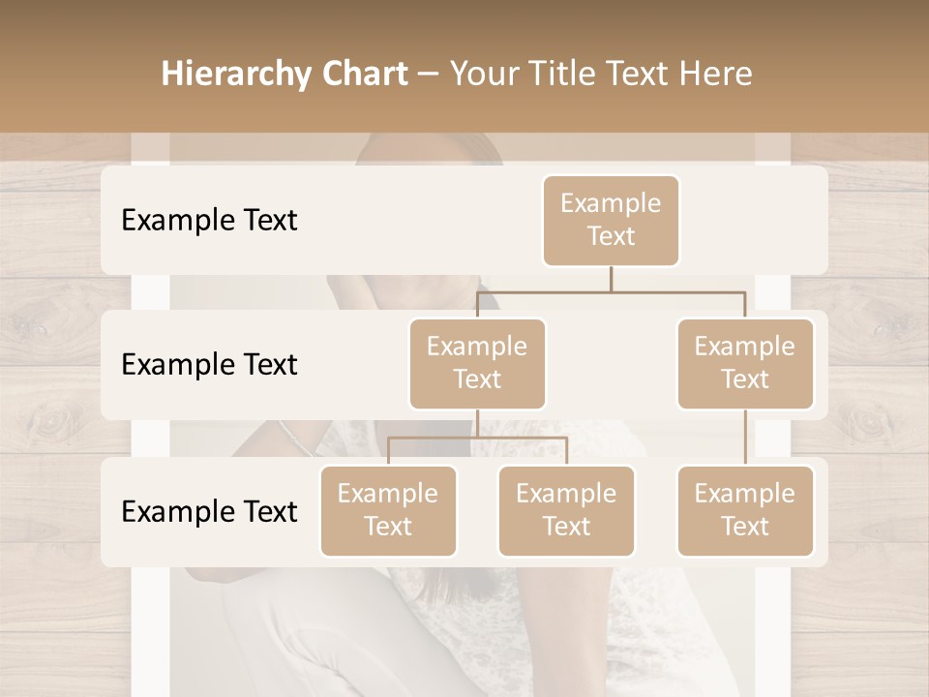
Task: Click the left box in the second level
Action: (x=477, y=363)
